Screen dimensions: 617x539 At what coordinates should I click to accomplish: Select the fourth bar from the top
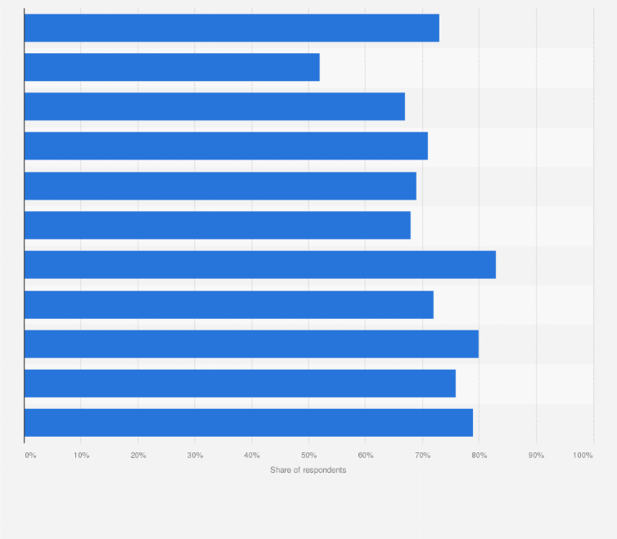[x=226, y=146]
